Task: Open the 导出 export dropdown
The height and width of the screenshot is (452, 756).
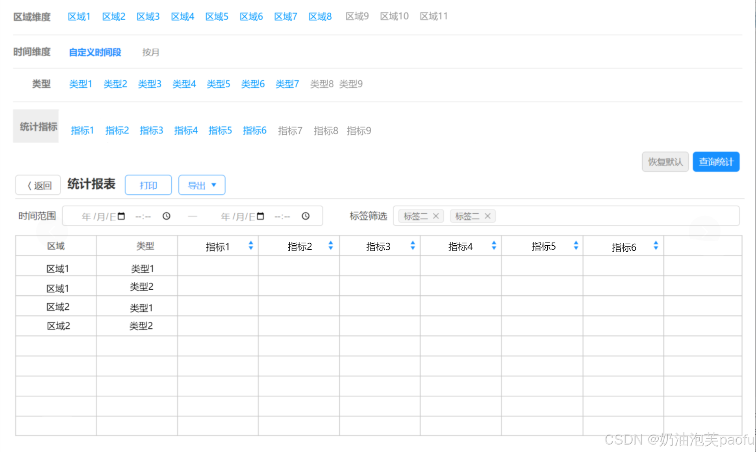Action: 202,185
